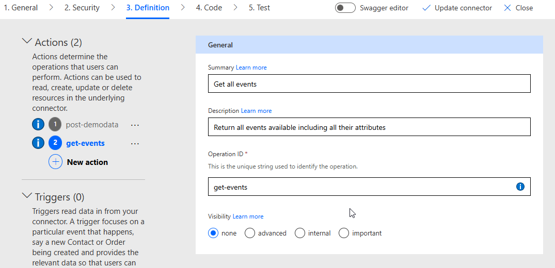
Task: Click the plus icon for New action
Action: point(55,162)
